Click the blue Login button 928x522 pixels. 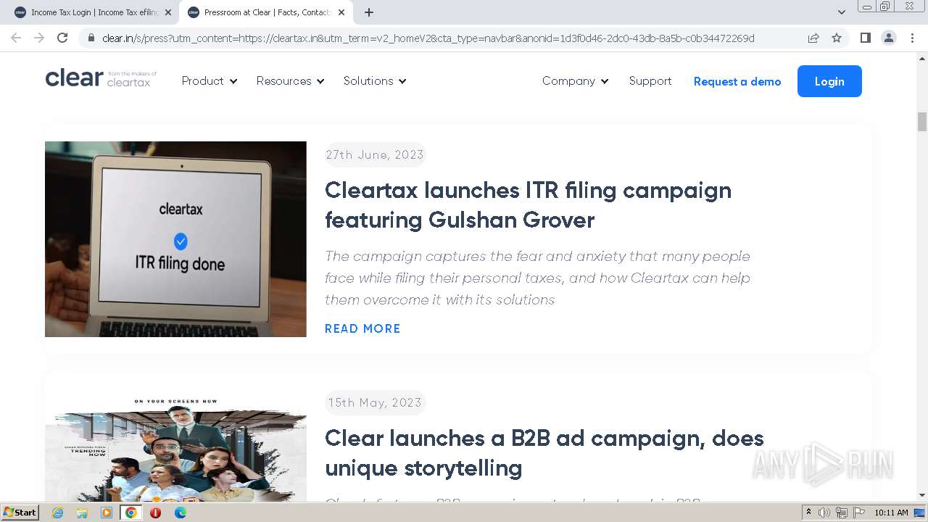pos(829,81)
